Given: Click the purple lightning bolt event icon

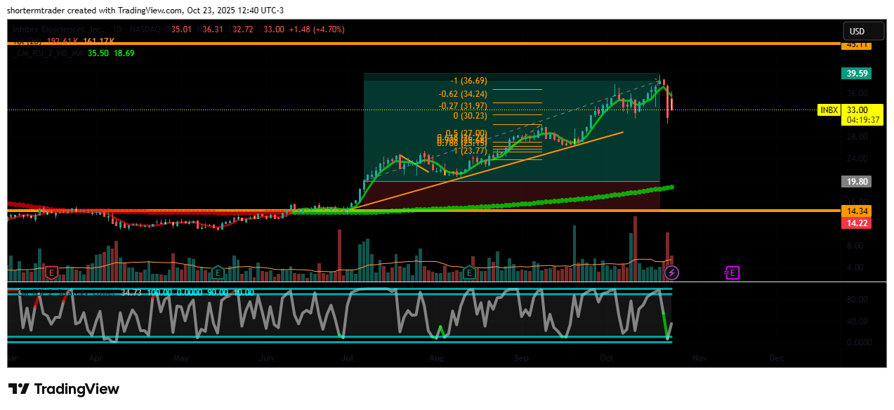Looking at the screenshot, I should pos(672,272).
